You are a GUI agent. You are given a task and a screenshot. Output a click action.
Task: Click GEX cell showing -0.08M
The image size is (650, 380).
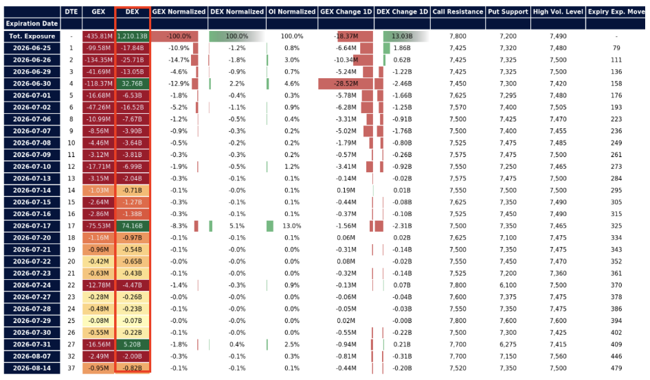(98, 321)
